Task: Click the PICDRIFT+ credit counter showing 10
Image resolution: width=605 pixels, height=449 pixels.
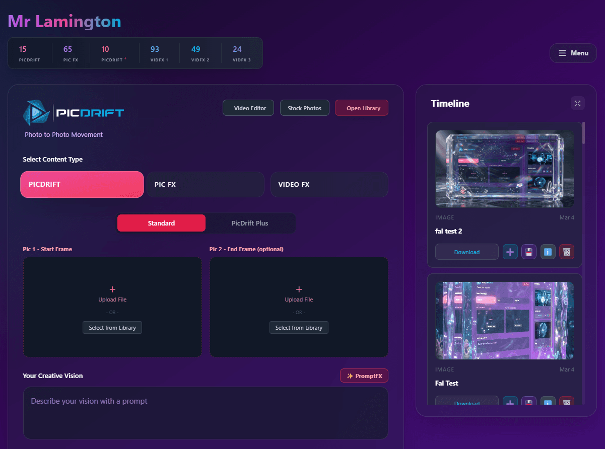Action: click(114, 53)
